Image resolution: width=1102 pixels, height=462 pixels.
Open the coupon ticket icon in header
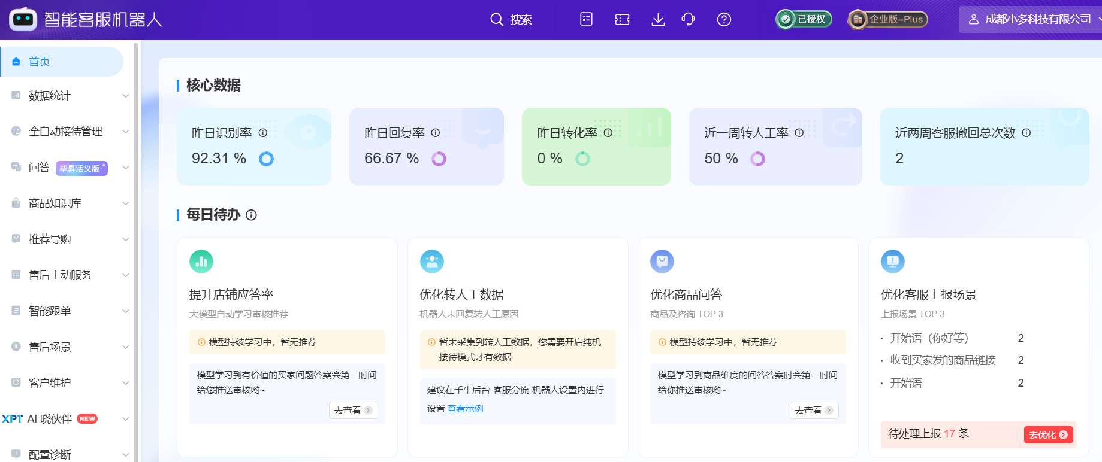pos(622,20)
